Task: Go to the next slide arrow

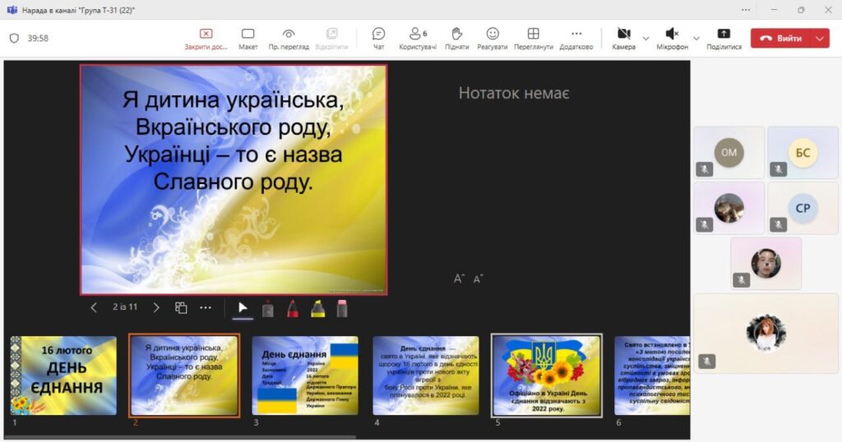Action: [x=156, y=307]
